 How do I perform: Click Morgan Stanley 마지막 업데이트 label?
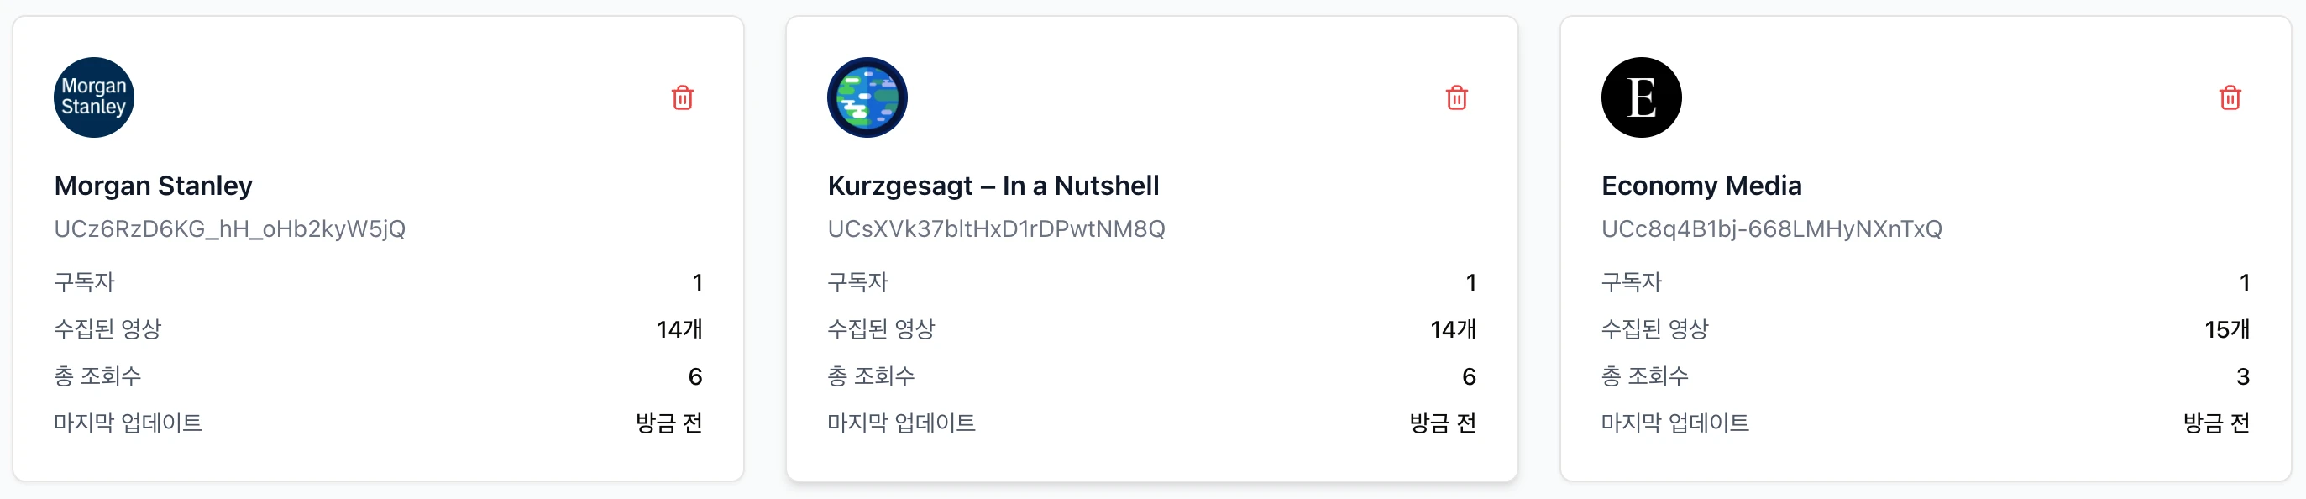(x=128, y=423)
